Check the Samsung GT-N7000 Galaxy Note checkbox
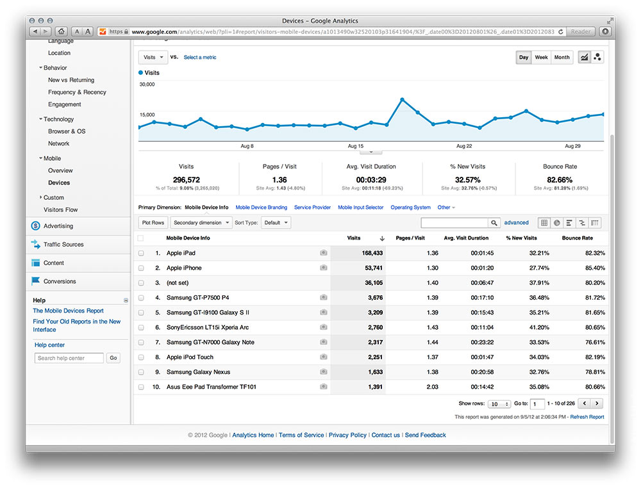This screenshot has height=488, width=641. point(141,342)
